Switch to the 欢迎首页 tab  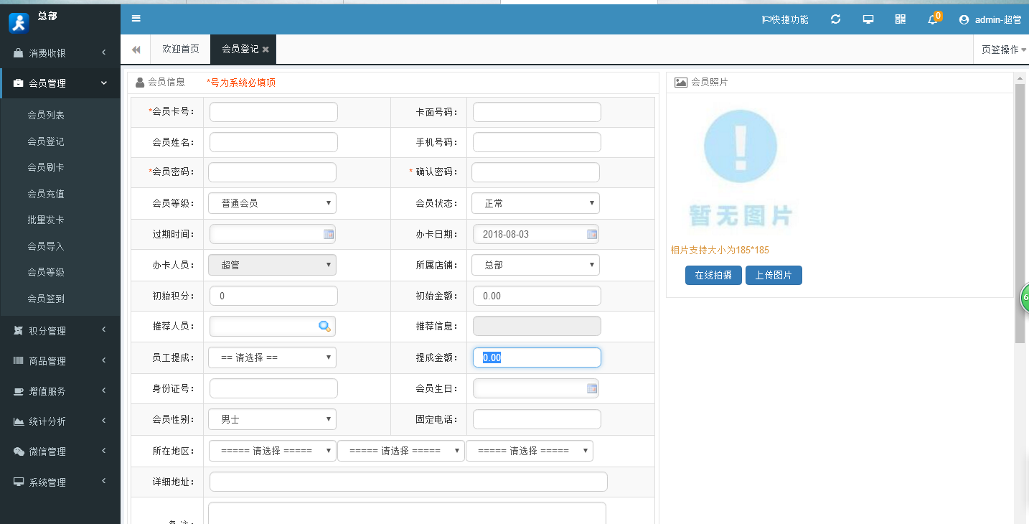(x=180, y=50)
